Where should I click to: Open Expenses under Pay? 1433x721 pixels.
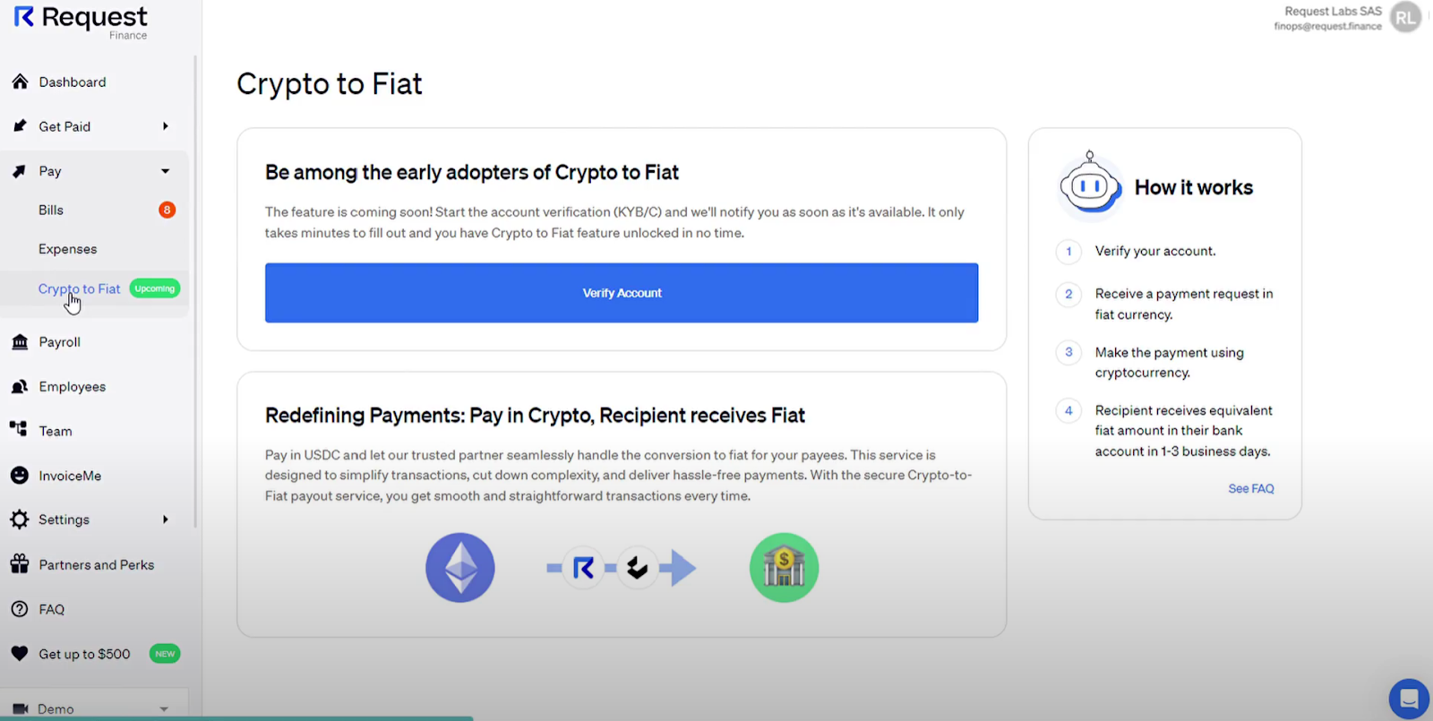68,249
